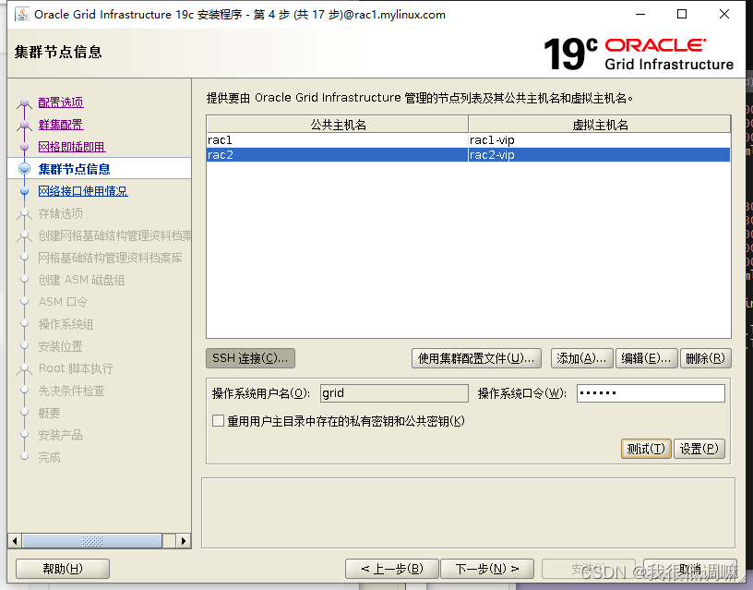Click 测试 button to test SSH
Screen dimensions: 753x590
(646, 449)
